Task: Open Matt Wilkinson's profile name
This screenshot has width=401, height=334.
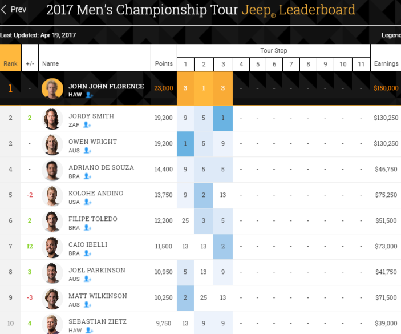Action: pyautogui.click(x=98, y=296)
